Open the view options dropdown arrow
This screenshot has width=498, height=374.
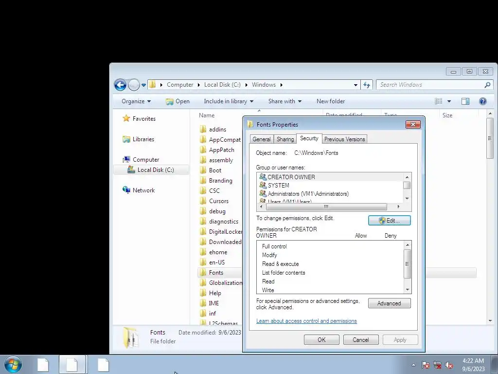click(449, 101)
